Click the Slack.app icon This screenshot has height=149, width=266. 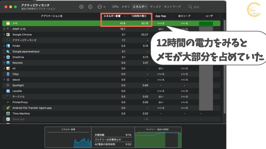pos(8,119)
